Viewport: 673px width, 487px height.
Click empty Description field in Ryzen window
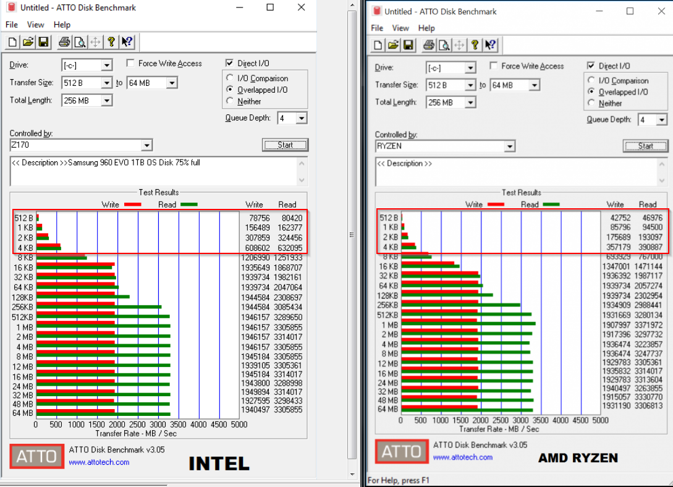click(521, 172)
